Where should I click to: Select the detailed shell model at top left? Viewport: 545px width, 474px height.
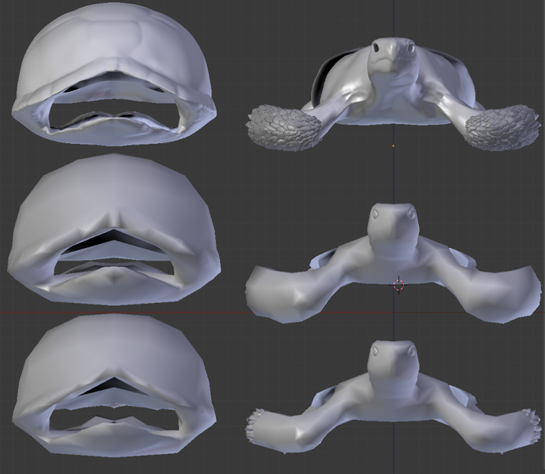pyautogui.click(x=112, y=48)
